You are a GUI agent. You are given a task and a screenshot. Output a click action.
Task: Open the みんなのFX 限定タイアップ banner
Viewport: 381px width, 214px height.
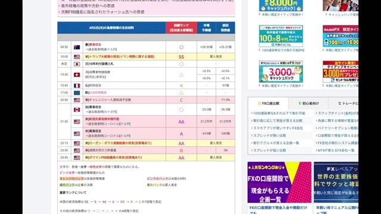[341, 36]
